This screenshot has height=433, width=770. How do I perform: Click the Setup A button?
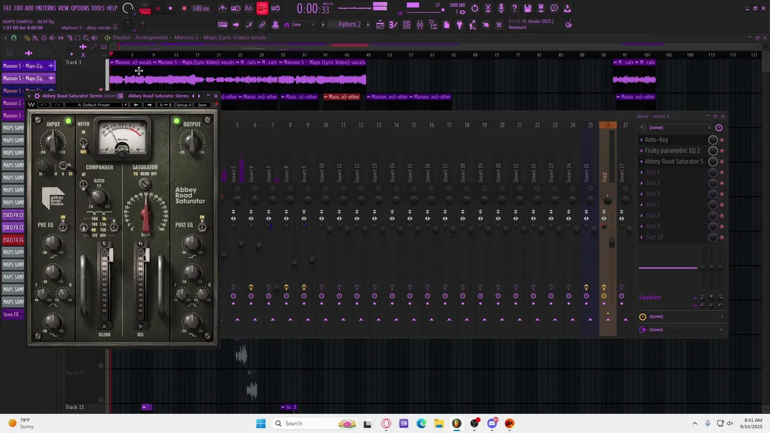(183, 105)
